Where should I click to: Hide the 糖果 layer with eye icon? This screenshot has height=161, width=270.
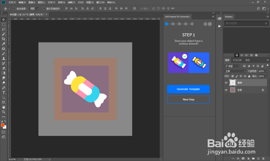[226, 83]
